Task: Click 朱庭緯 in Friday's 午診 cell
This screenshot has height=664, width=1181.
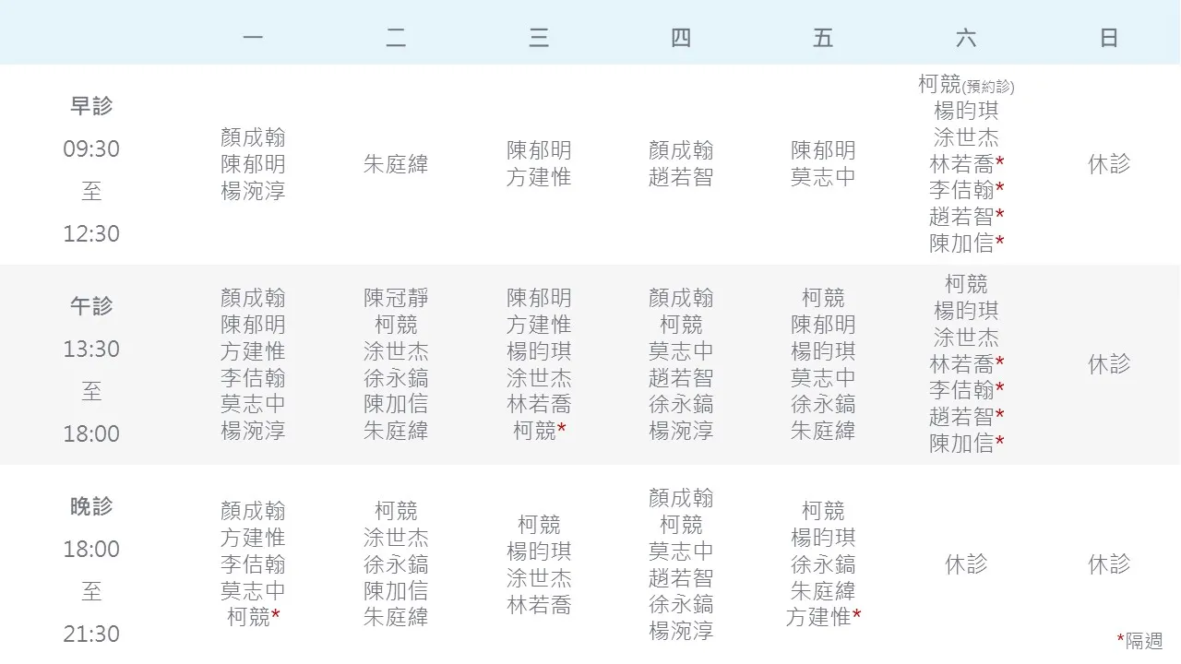Action: 823,431
